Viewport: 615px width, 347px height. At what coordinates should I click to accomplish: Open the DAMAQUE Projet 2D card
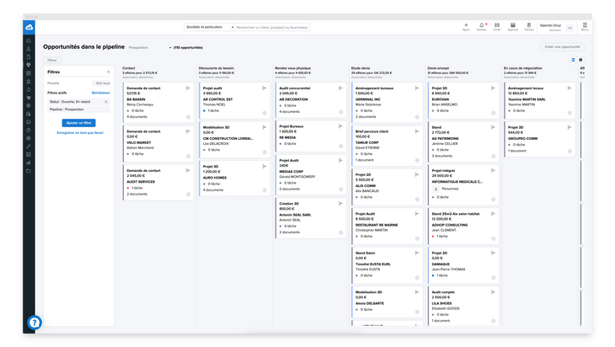click(x=463, y=265)
